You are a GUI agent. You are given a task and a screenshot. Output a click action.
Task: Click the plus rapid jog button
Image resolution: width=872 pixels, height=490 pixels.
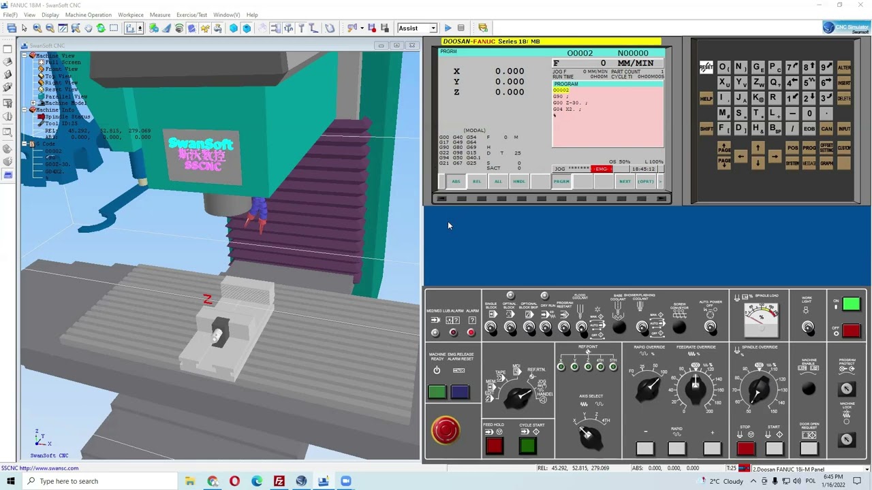[x=712, y=448]
